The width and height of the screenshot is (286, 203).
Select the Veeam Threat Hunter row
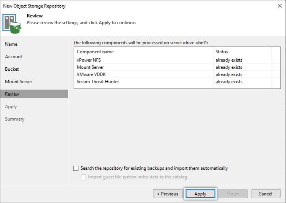(177, 82)
